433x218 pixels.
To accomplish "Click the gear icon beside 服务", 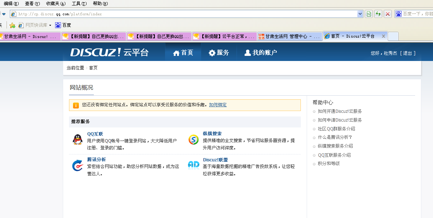I will coord(212,53).
